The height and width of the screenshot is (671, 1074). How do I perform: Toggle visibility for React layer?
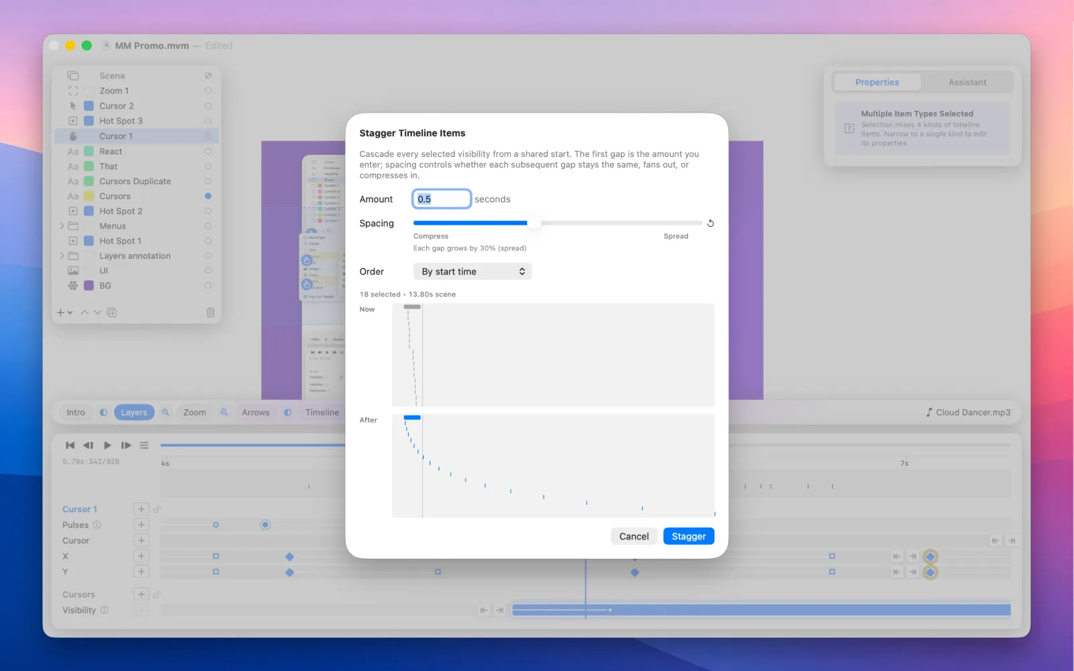pos(208,151)
